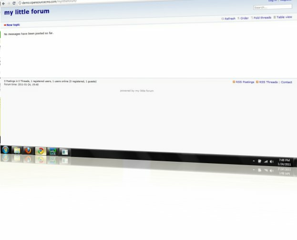Click the Contact link
297x240 pixels.
coord(287,82)
